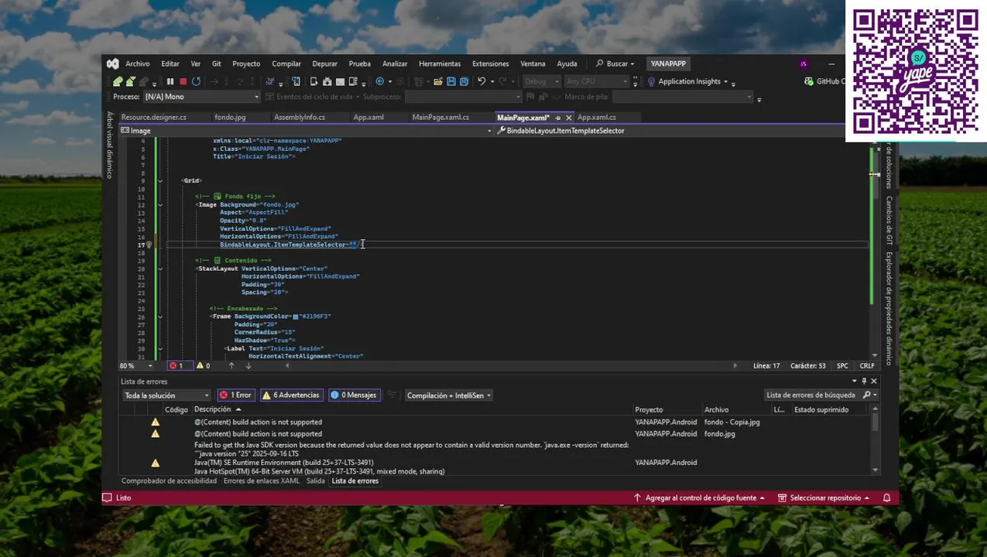Go to previous issue with the up arrow
987x557 pixels.
[x=231, y=366]
